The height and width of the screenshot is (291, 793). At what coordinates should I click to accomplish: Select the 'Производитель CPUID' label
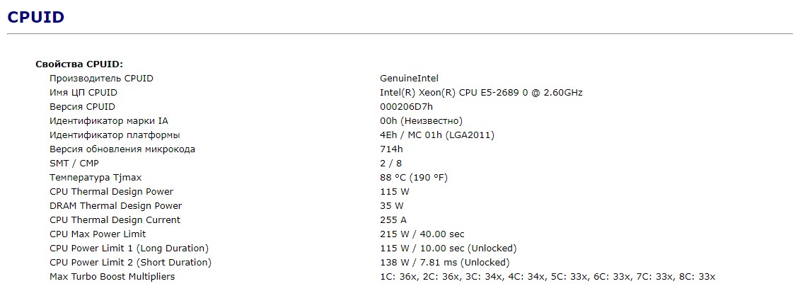coord(101,78)
